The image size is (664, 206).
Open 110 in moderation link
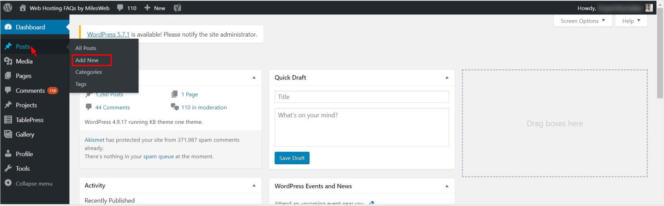(204, 107)
